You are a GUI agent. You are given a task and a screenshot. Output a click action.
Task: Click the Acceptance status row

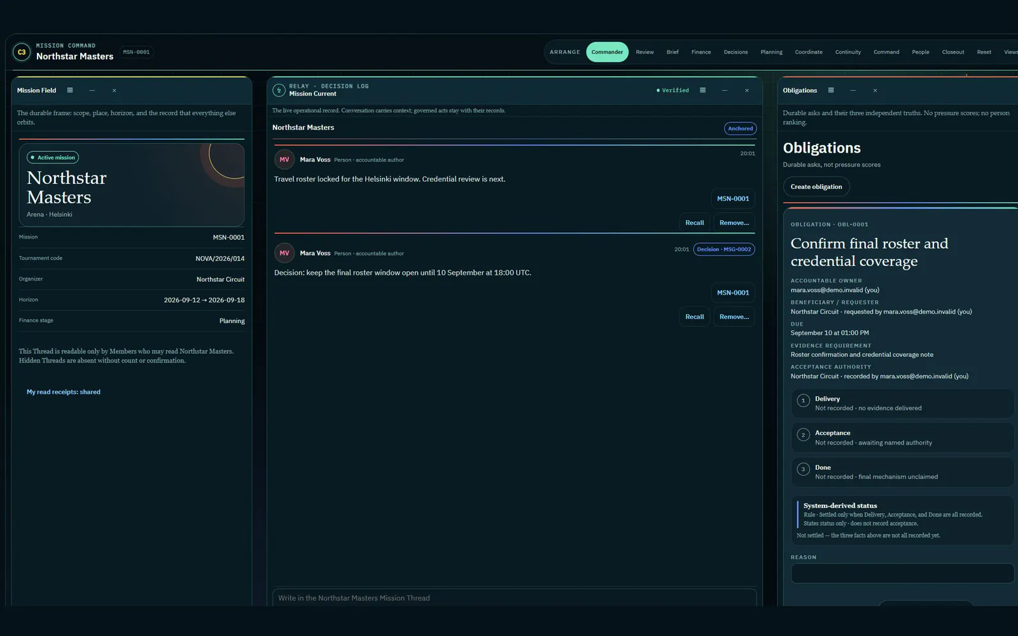[902, 438]
